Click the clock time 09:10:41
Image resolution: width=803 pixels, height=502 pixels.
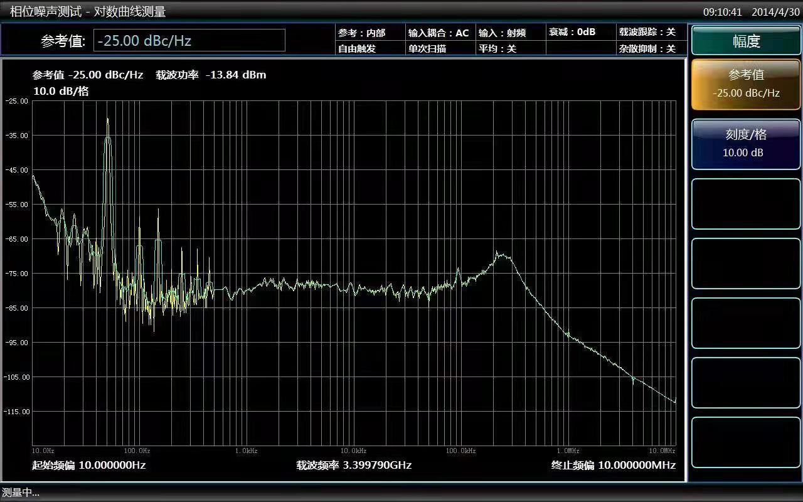722,12
